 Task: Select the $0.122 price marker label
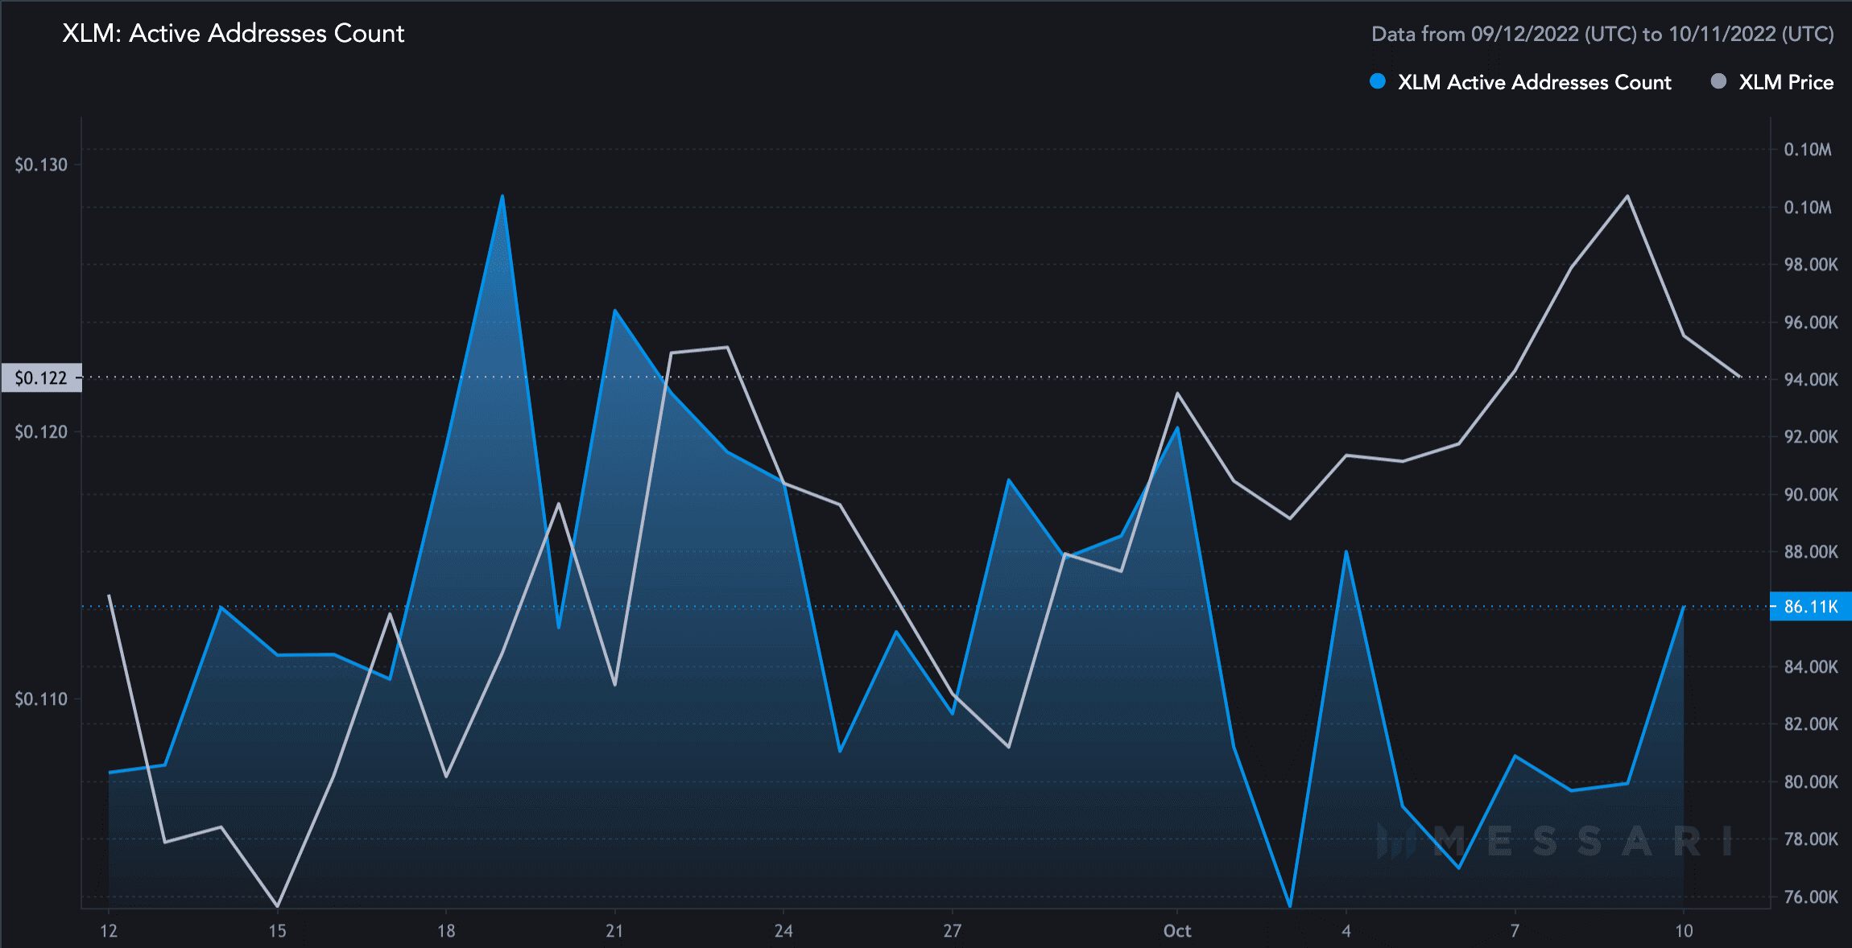[41, 377]
